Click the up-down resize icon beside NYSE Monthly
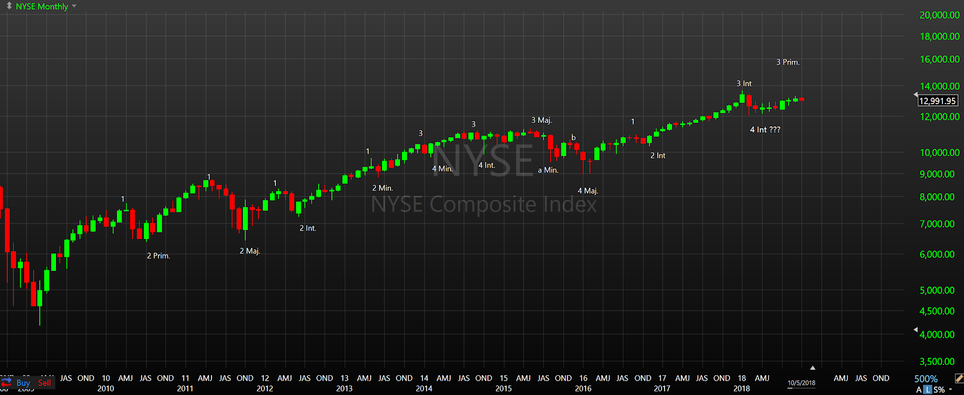The height and width of the screenshot is (395, 964). pos(9,6)
